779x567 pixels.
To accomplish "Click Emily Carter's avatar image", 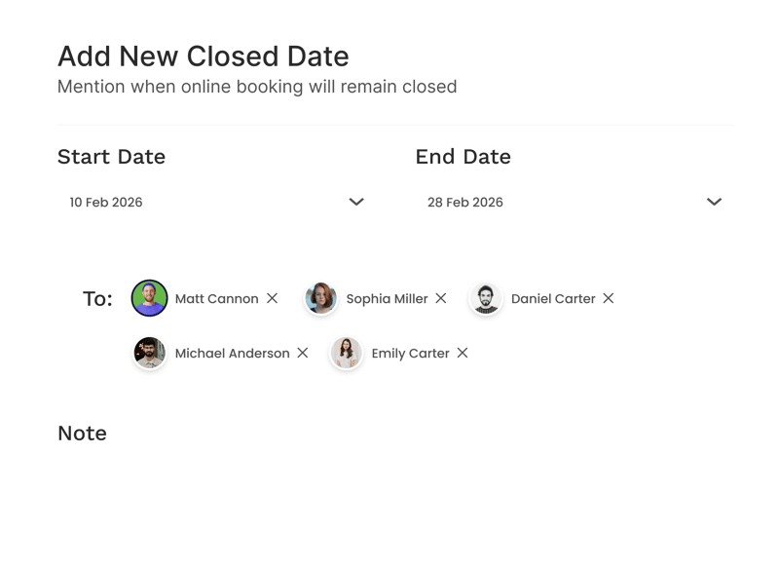I will coord(347,353).
